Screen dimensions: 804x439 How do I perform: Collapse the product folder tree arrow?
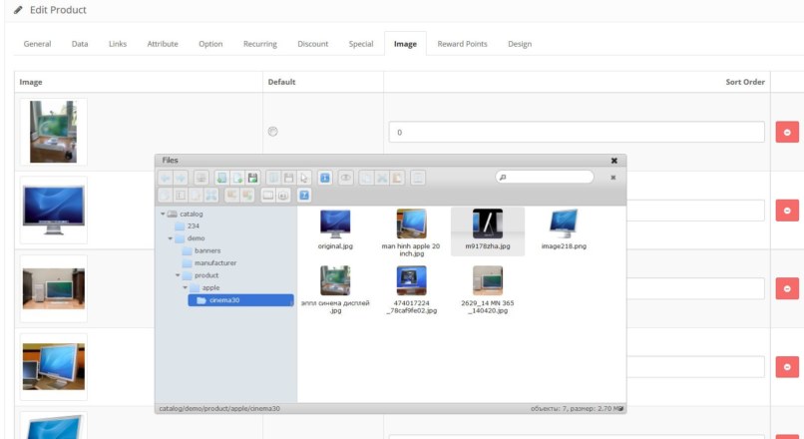click(x=178, y=275)
